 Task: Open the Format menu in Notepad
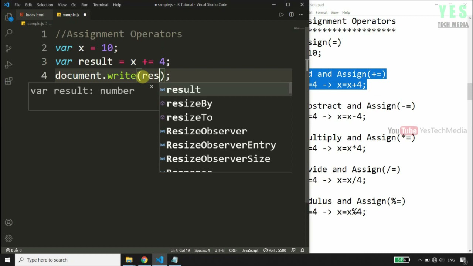[321, 13]
